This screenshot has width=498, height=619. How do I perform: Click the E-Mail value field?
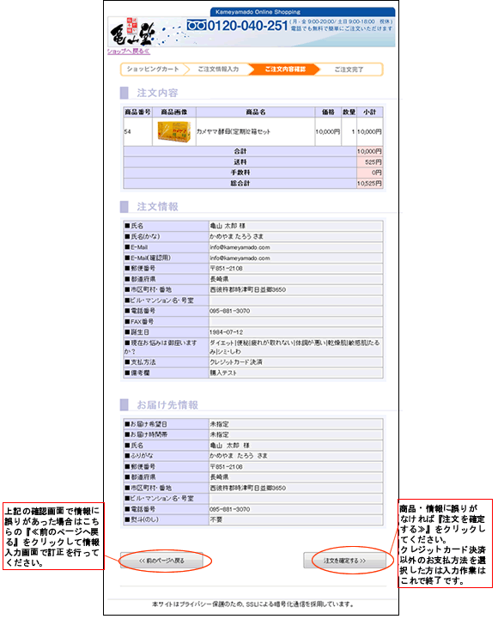[295, 247]
